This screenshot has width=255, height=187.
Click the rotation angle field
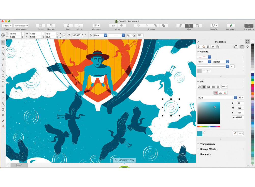click(x=76, y=35)
